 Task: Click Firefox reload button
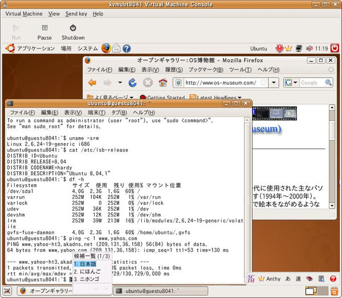click(x=133, y=83)
